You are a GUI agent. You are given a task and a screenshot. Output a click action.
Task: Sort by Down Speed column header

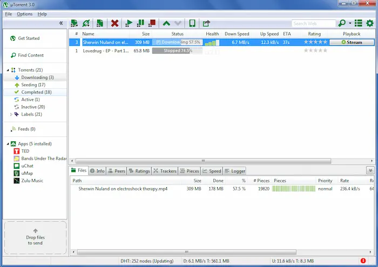pos(237,34)
